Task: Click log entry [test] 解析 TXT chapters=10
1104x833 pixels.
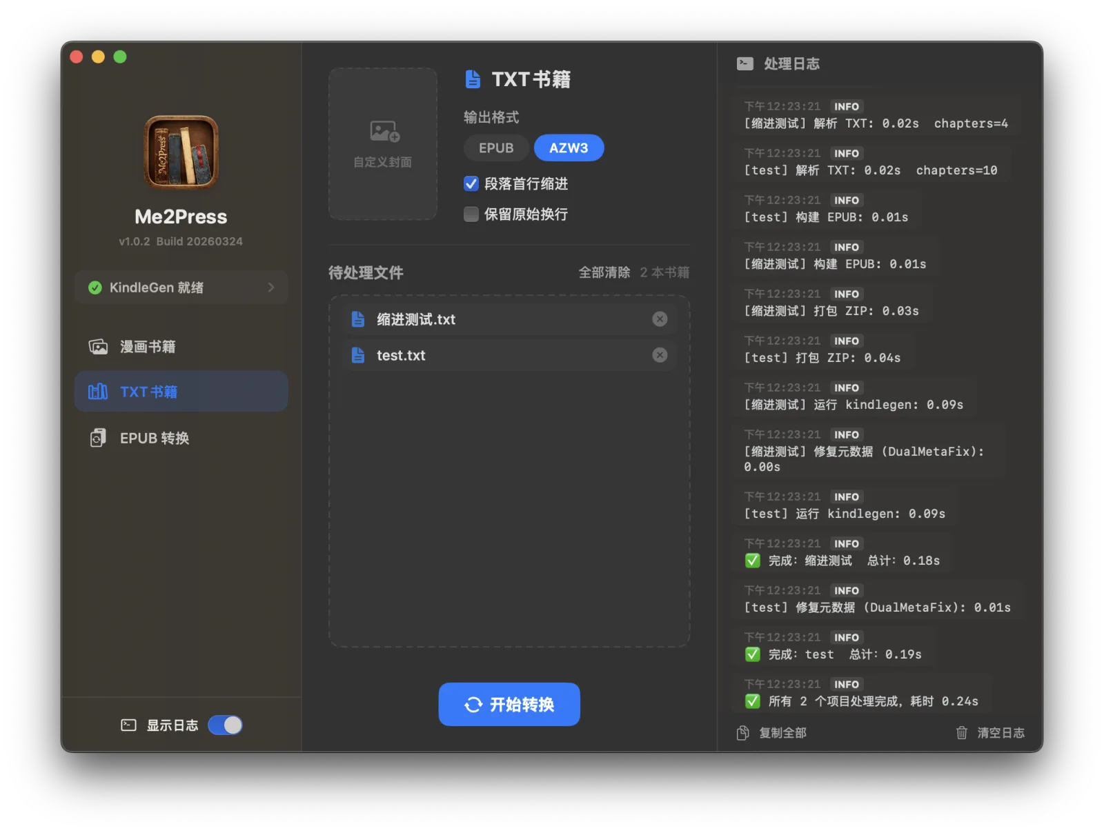Action: click(x=871, y=162)
